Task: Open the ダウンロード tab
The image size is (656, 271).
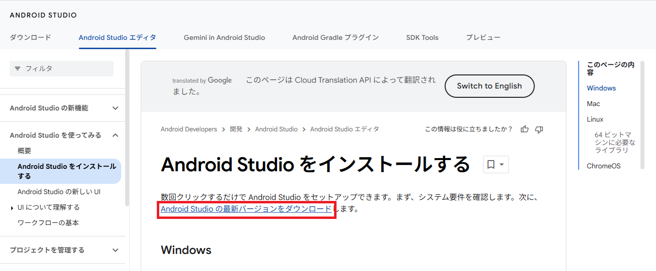Action: [x=30, y=37]
